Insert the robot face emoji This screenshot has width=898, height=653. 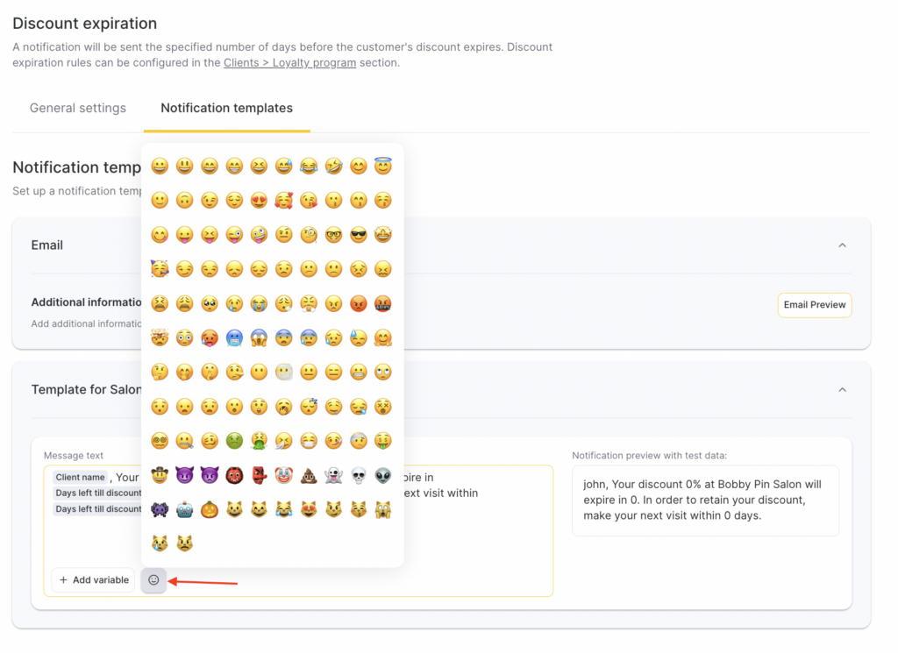point(184,509)
